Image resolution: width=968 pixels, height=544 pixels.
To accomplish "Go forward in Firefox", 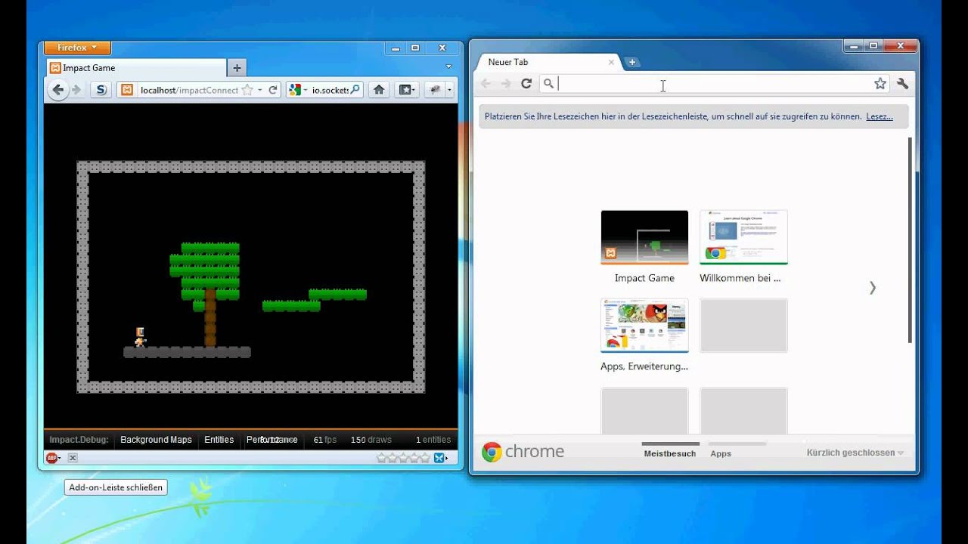I will coord(76,90).
